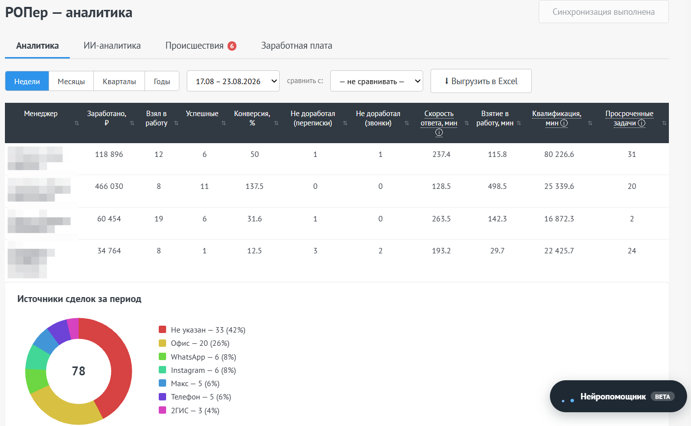Sort by Успешные column sort icon
Viewport: 691px width, 426px height.
(x=224, y=123)
